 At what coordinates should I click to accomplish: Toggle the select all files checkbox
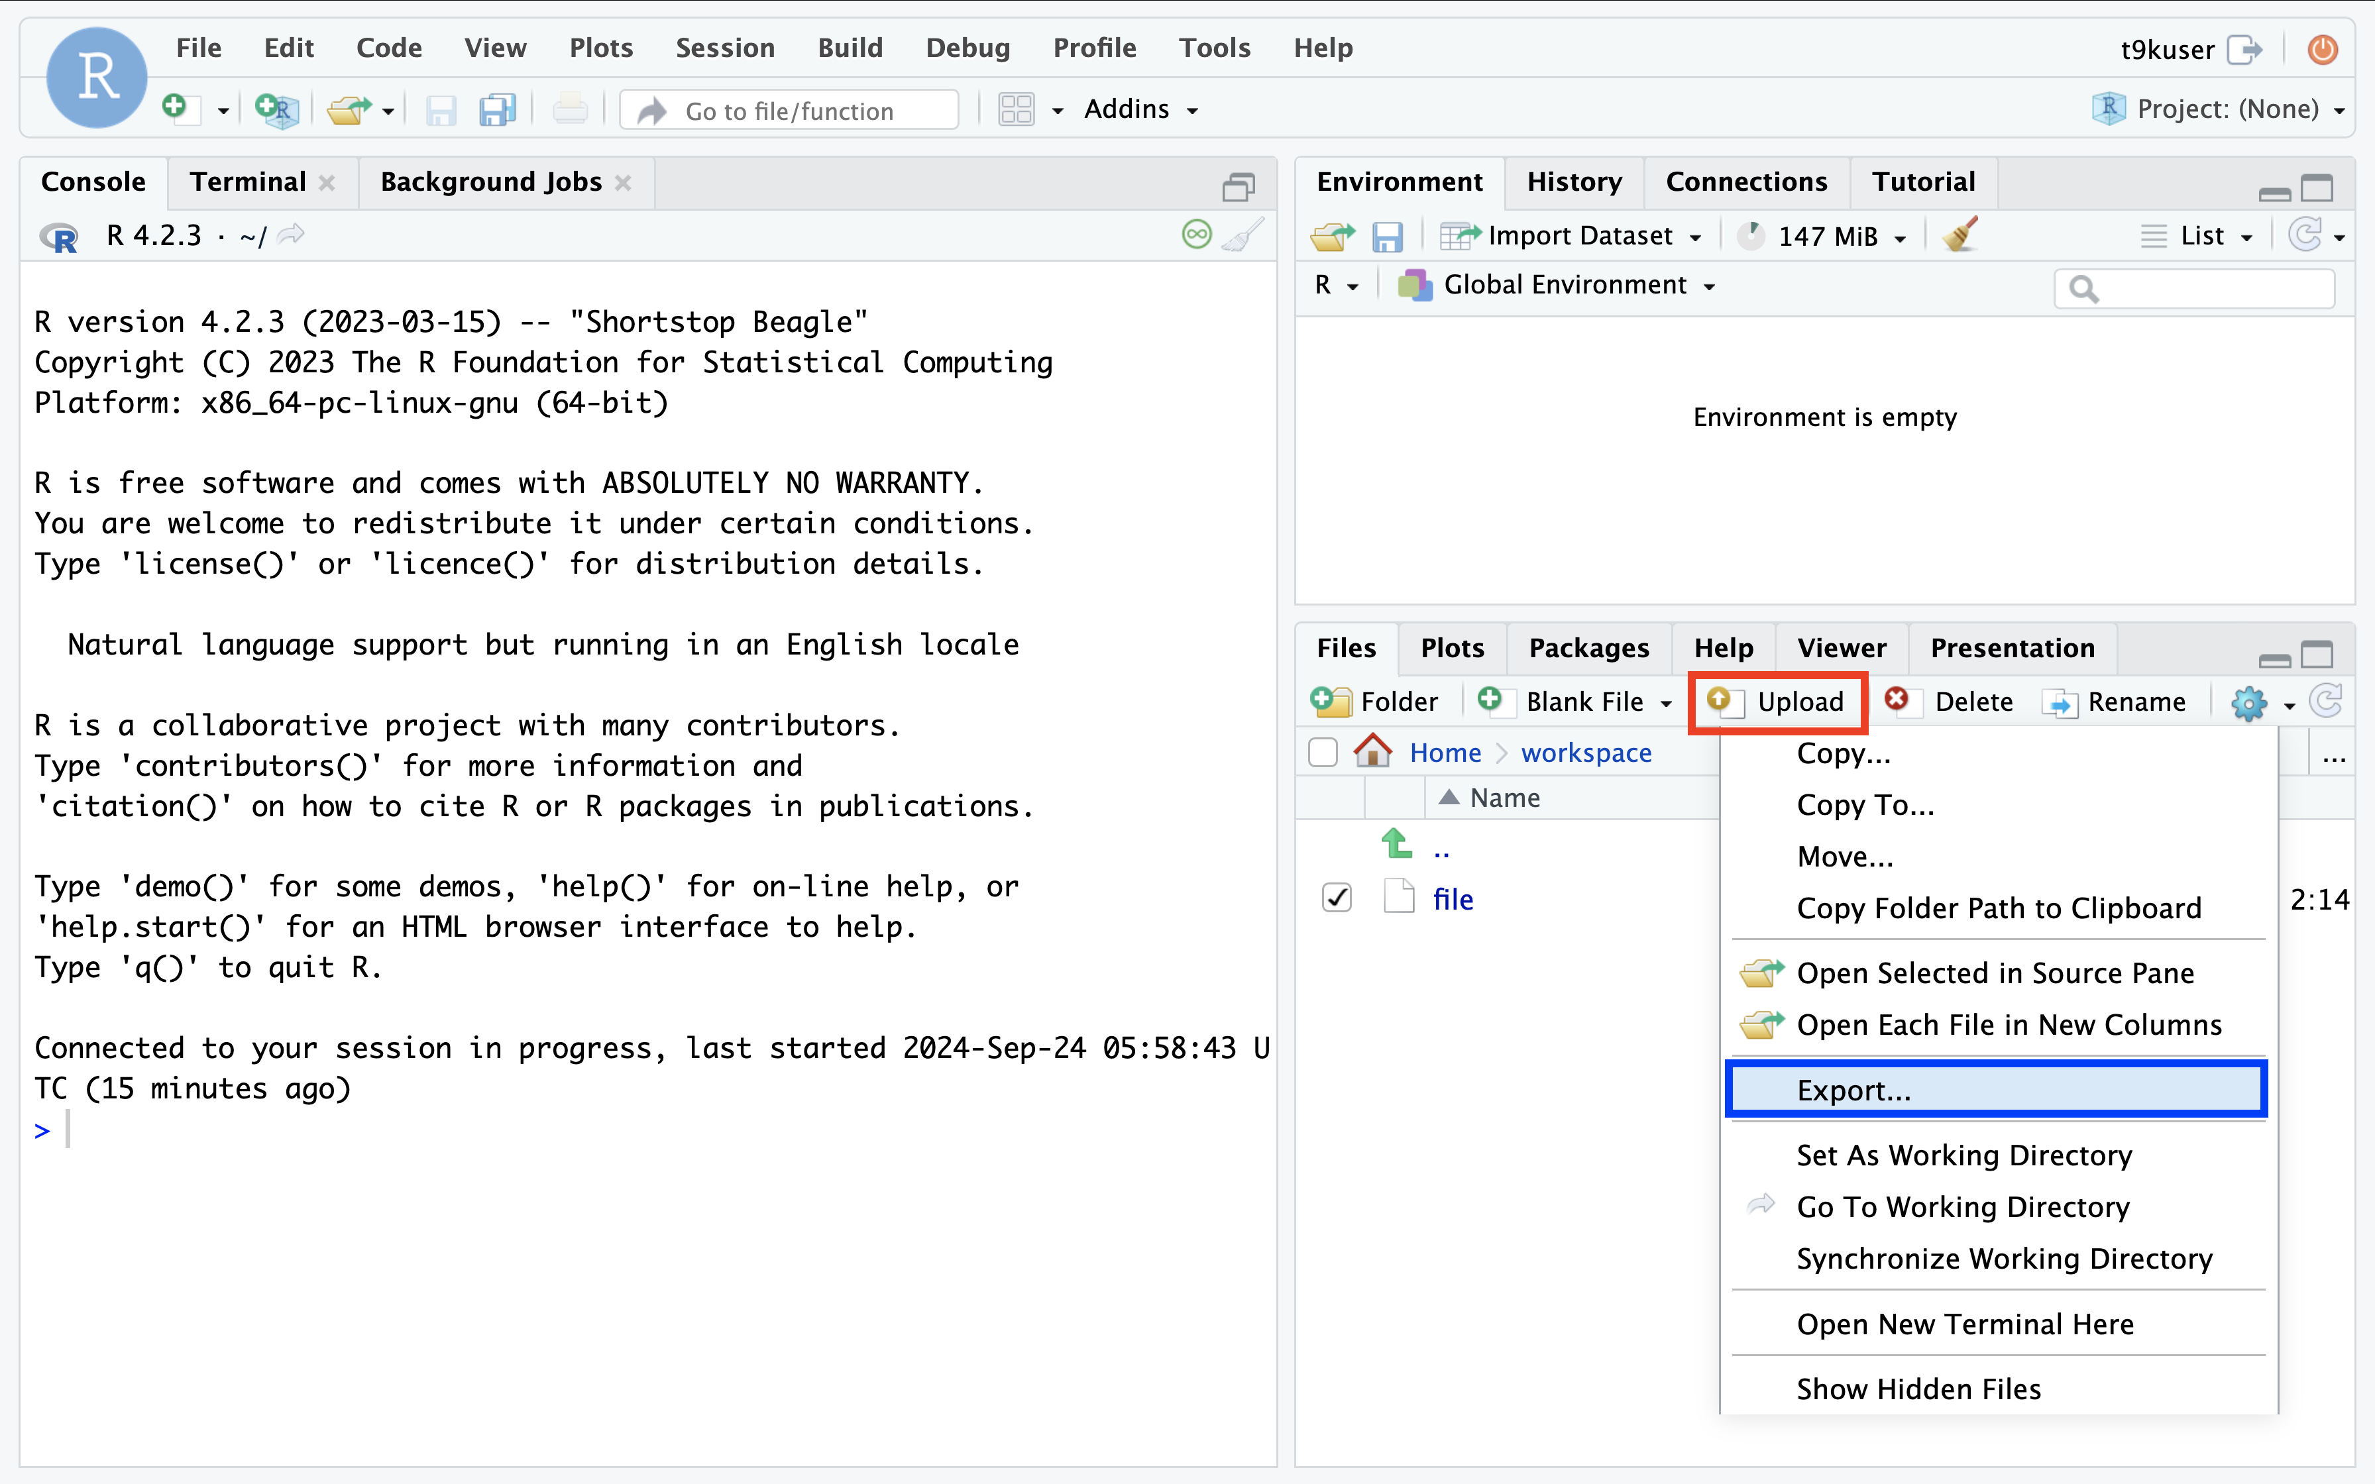(1323, 753)
